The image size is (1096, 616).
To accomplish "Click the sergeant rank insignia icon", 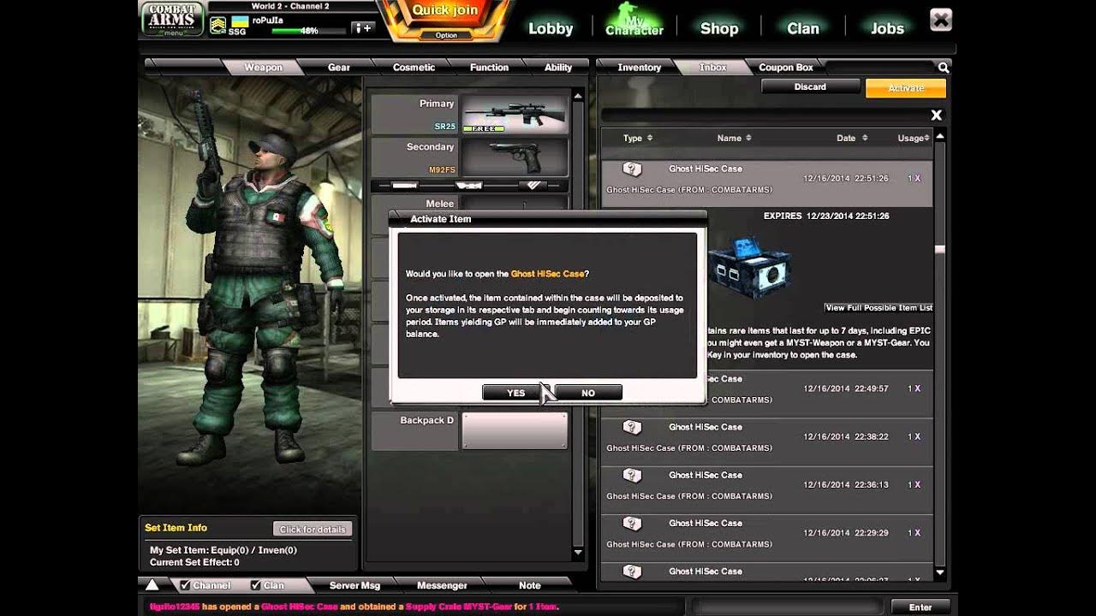I will click(x=217, y=26).
